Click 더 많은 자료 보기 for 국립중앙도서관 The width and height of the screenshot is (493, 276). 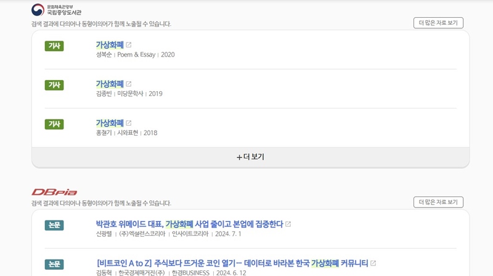click(438, 23)
